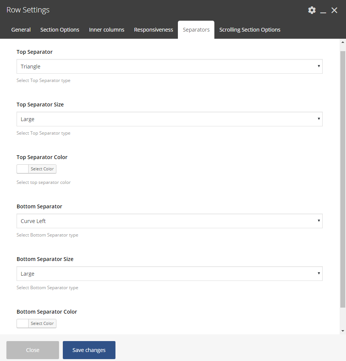Expand the Bottom Separator dropdown

169,221
